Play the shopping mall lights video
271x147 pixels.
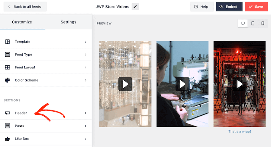click(125, 84)
